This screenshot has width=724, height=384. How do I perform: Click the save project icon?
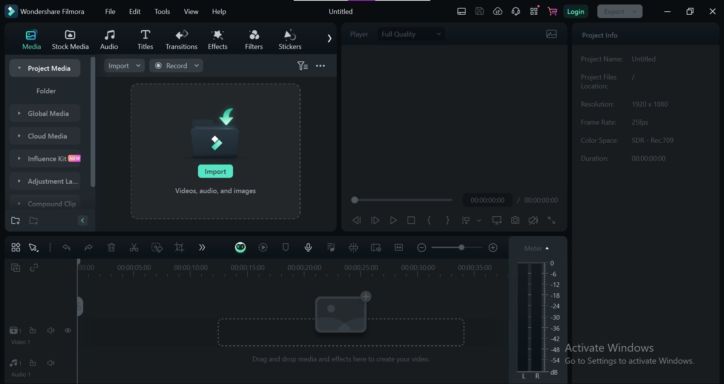coord(480,11)
